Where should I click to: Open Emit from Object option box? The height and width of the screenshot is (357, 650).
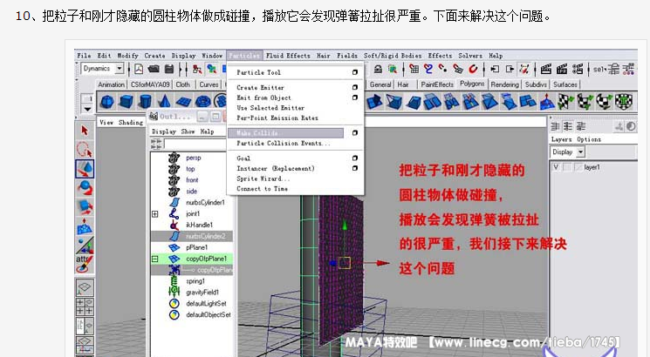(x=355, y=98)
